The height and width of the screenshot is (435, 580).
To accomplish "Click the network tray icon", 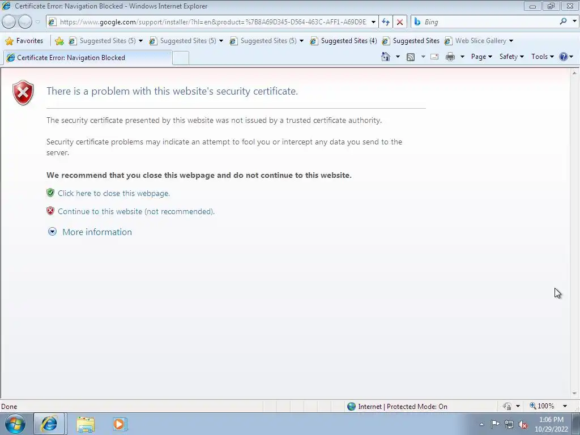I will tap(509, 425).
